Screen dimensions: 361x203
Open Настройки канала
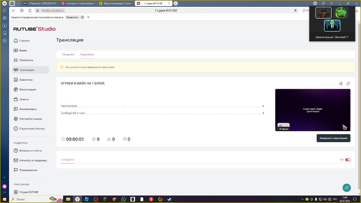(x=30, y=119)
